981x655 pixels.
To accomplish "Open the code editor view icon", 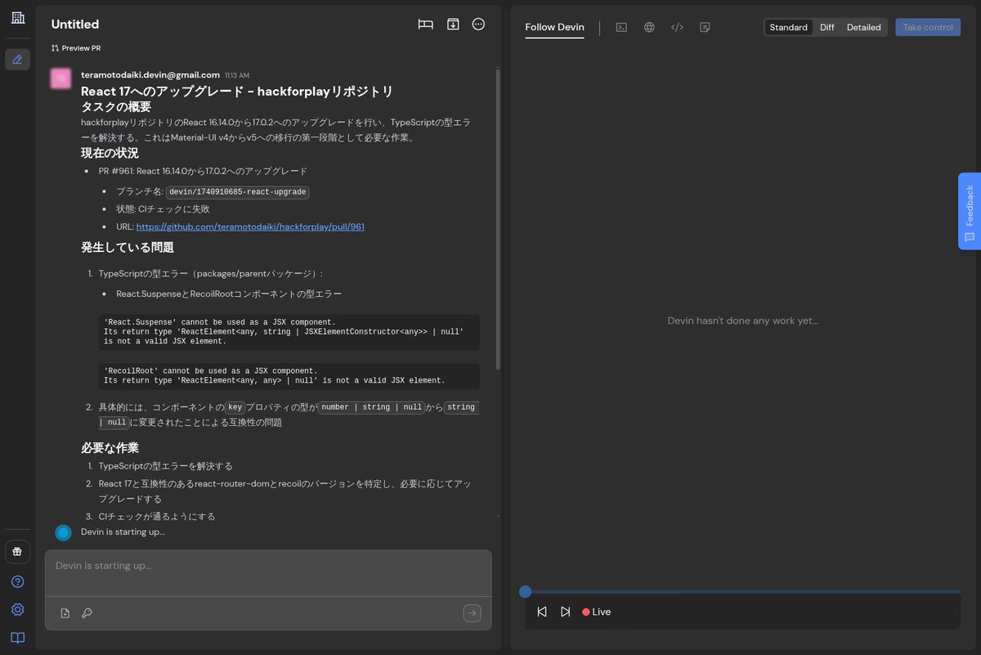I will pos(677,27).
